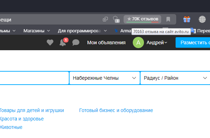The height and width of the screenshot is (138, 210).
Task: Open Красота и здоровье category
Action: pyautogui.click(x=22, y=119)
